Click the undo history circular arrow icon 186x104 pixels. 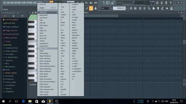tap(157, 3)
